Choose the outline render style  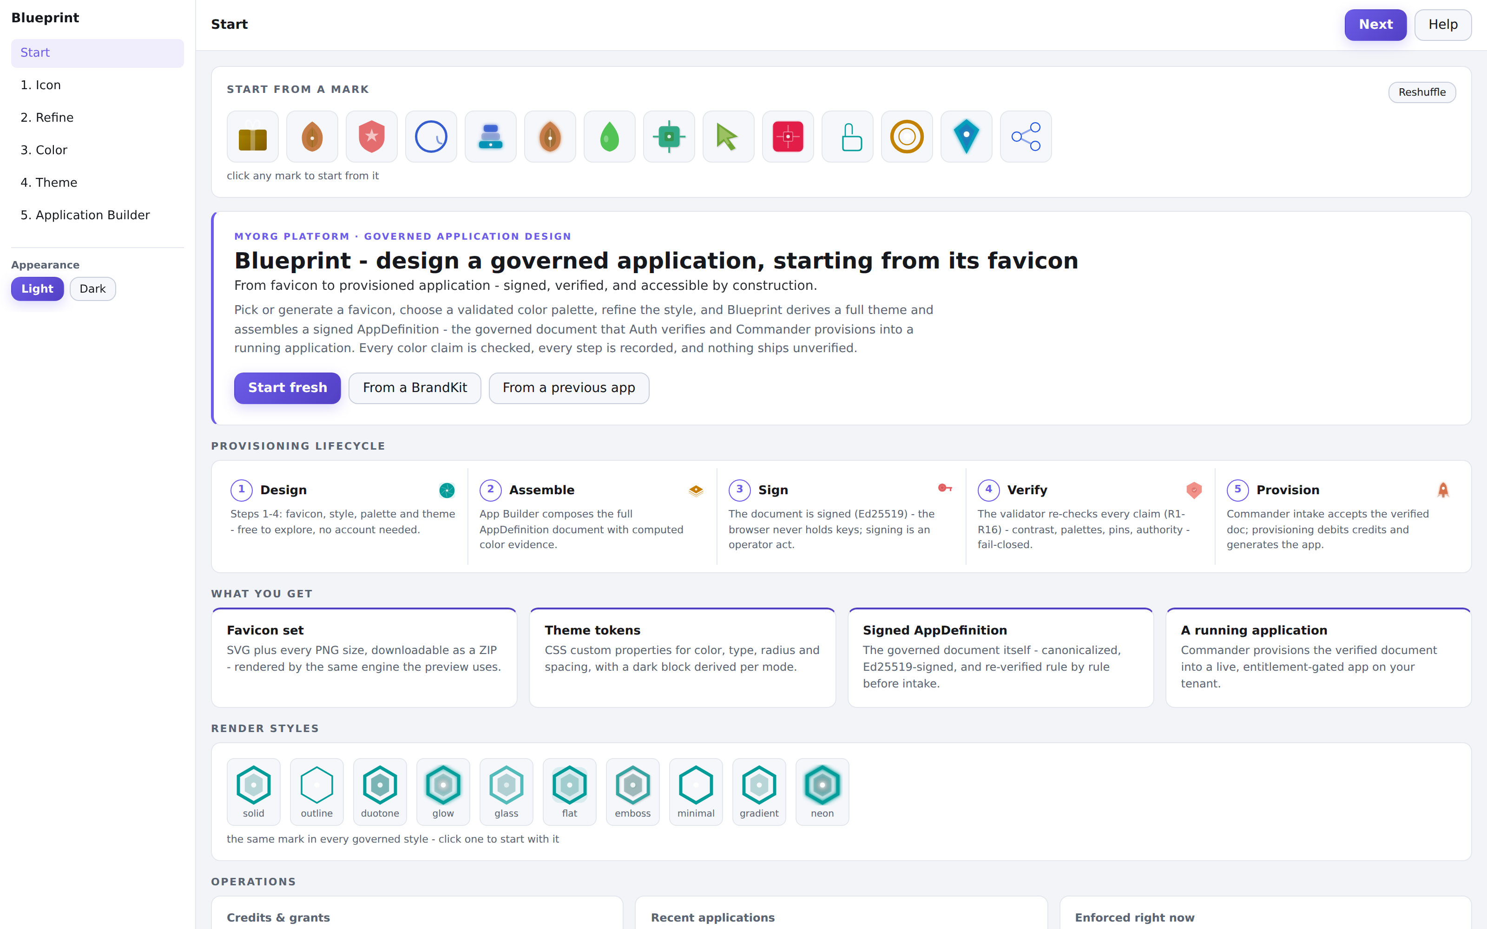316,792
